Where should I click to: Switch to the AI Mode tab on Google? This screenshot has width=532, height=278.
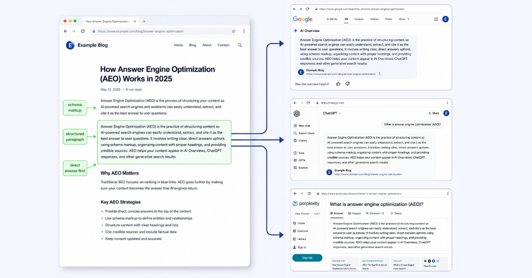point(332,19)
